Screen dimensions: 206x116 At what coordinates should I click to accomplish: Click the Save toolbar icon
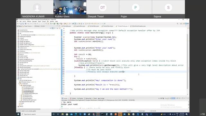21,24
